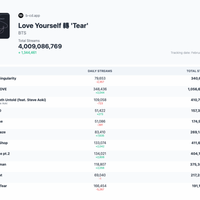Select the Truth Untold (feat. Steve Aoki) track
This screenshot has height=200, width=200.
point(23,100)
